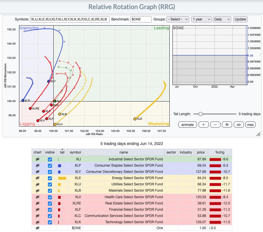Zoom out with the minus button
Screen dimensions: 263x232
click(215, 125)
